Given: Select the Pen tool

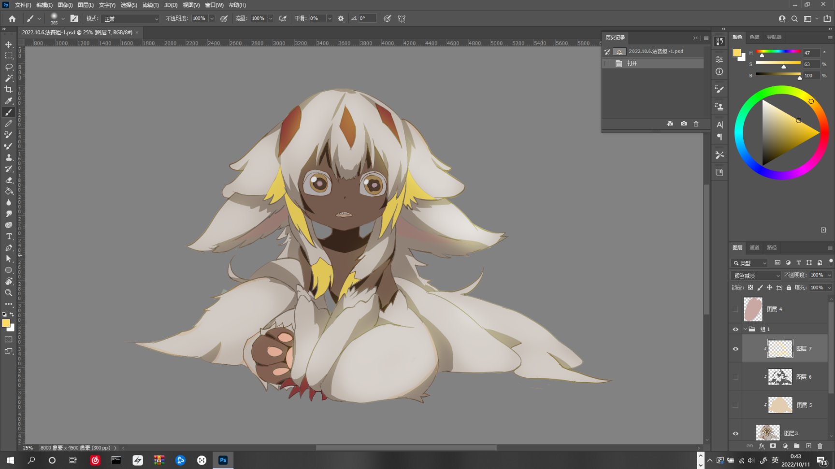Looking at the screenshot, I should click(9, 248).
